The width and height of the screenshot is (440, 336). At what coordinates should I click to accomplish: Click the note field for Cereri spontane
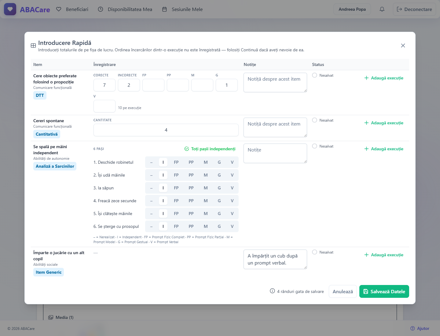[x=275, y=127]
